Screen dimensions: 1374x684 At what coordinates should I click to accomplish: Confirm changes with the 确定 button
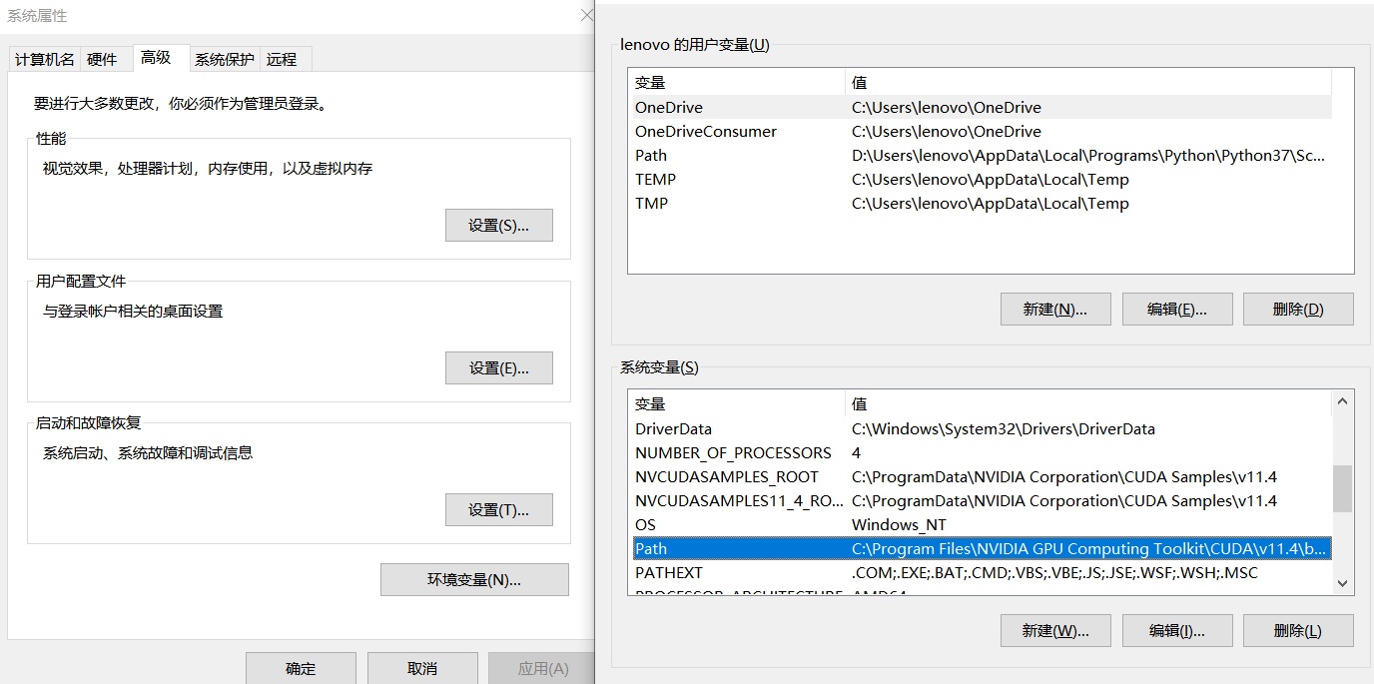point(301,667)
